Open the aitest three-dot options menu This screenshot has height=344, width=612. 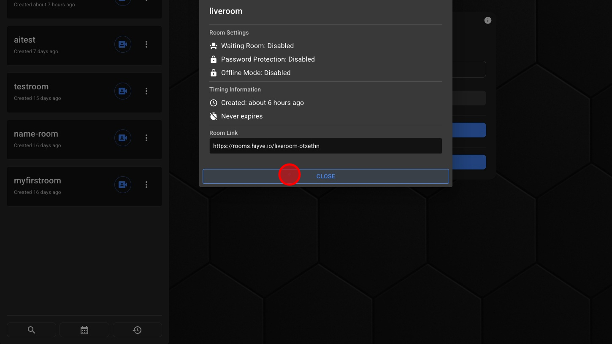tap(146, 44)
